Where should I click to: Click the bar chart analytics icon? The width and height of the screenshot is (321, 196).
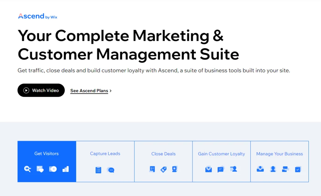[66, 169]
